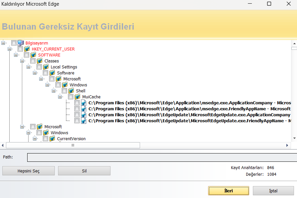The height and width of the screenshot is (198, 297).
Task: Select the Bilgisayarım root label
Action: tap(37, 43)
